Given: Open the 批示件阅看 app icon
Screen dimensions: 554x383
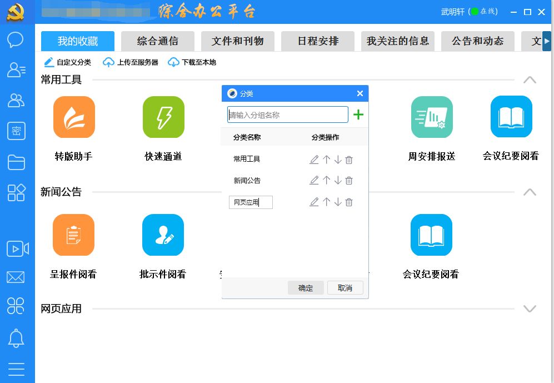Looking at the screenshot, I should tap(163, 235).
